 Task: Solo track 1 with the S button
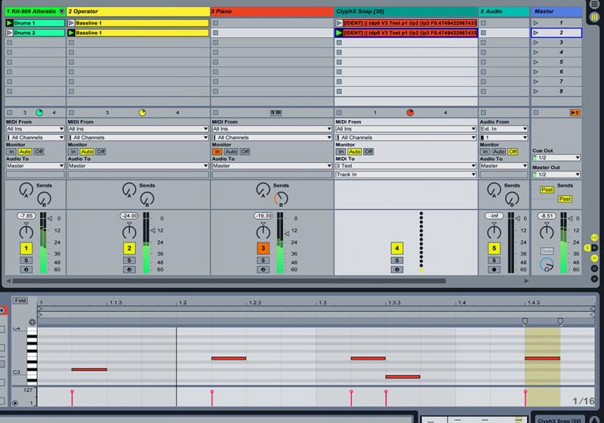pyautogui.click(x=25, y=260)
